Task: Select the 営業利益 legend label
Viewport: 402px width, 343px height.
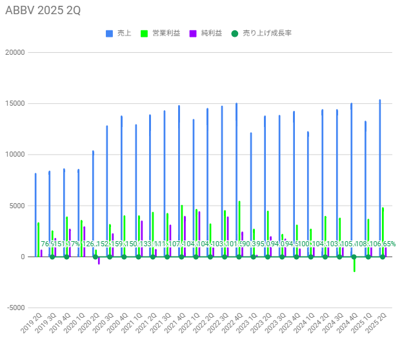Action: point(166,34)
